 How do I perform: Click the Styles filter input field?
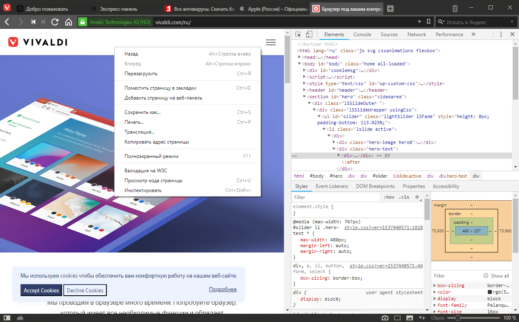pos(336,197)
